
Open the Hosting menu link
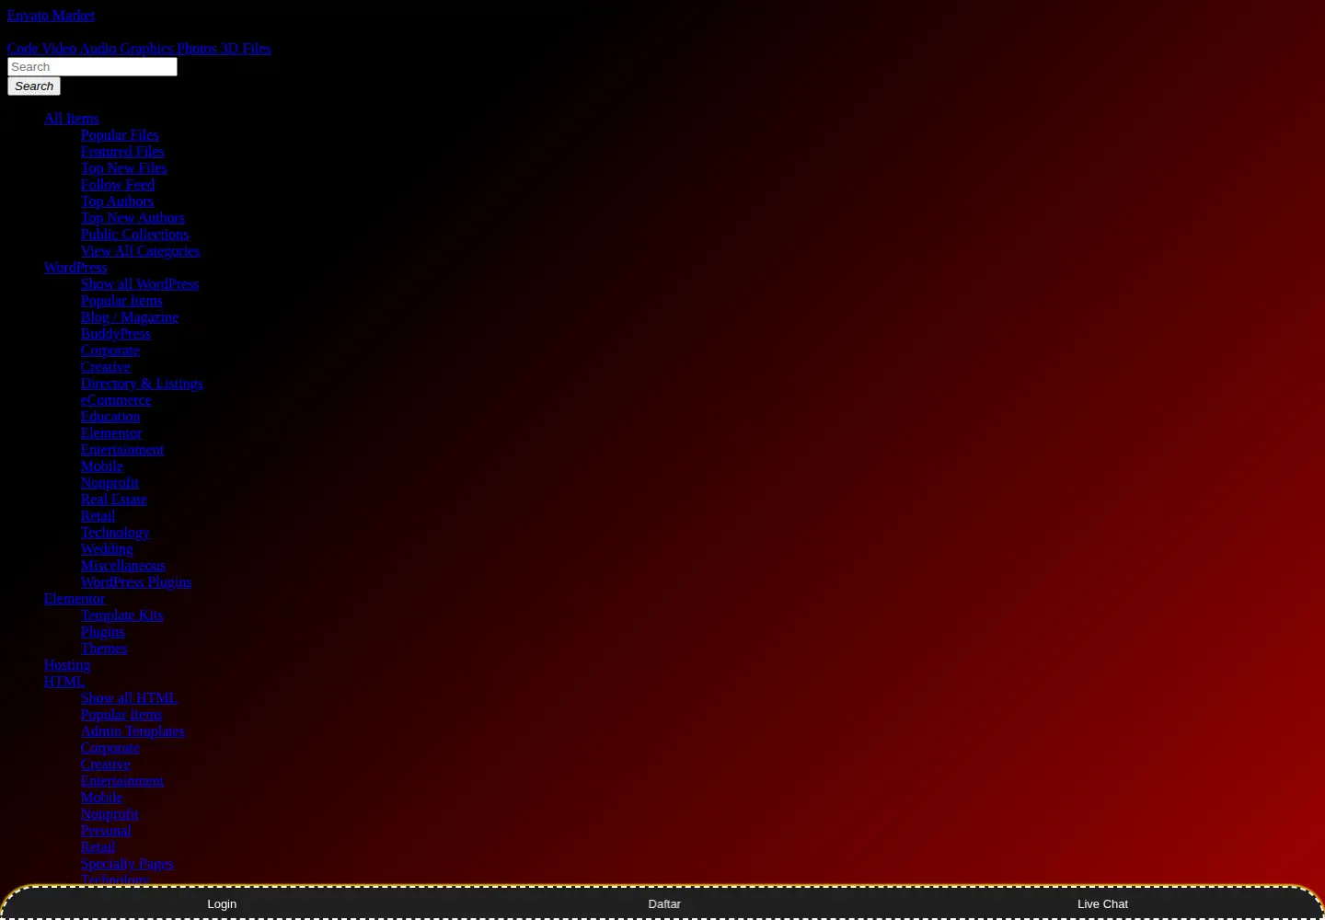(67, 665)
